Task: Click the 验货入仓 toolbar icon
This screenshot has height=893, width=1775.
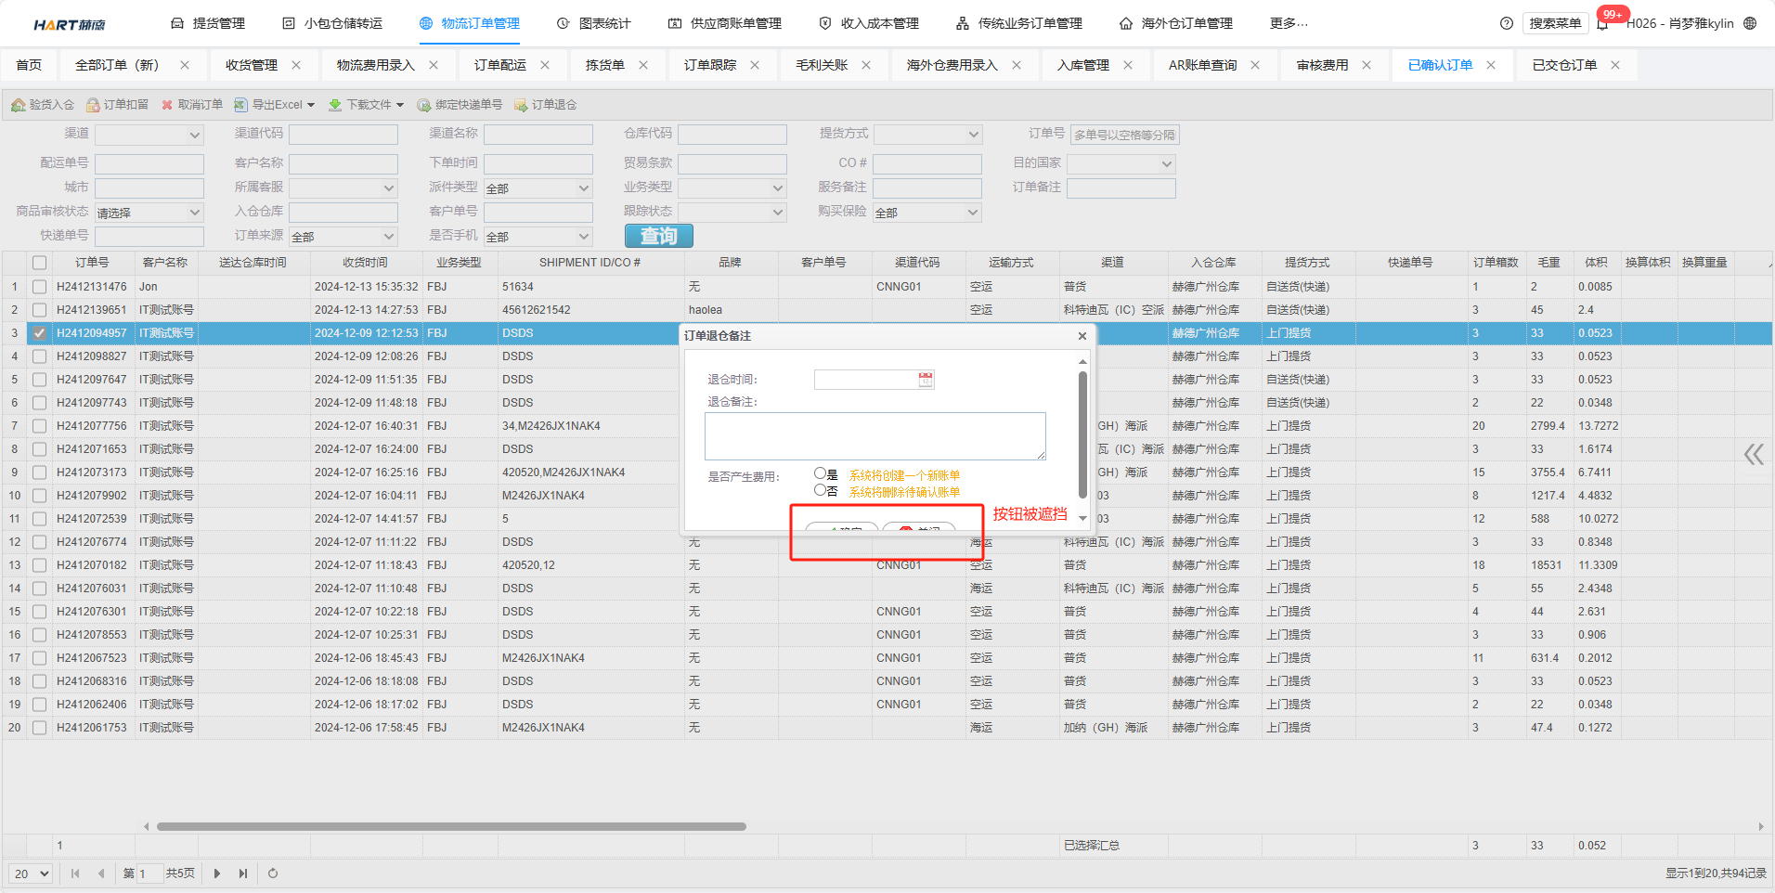Action: 18,105
